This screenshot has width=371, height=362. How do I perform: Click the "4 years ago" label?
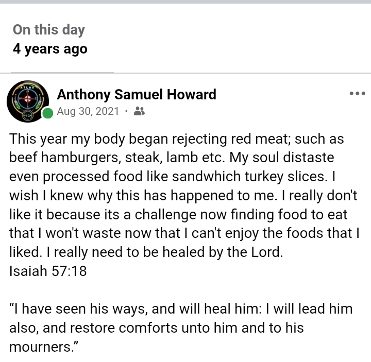tap(50, 49)
